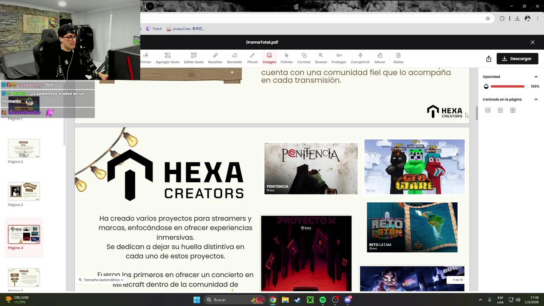Open the Notas tool
The image size is (544, 306).
tap(398, 58)
